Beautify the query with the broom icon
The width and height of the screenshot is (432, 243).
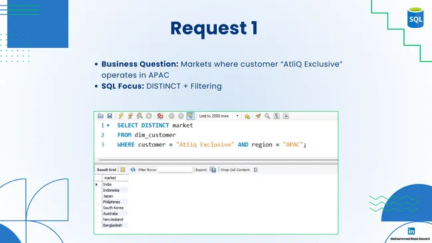(258, 116)
